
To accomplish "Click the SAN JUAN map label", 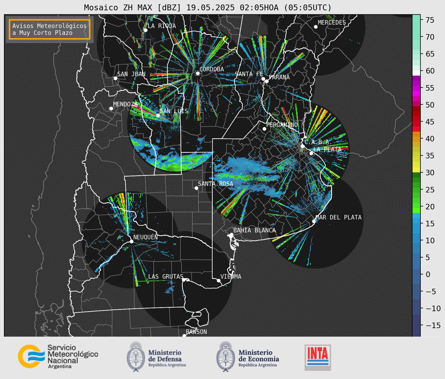I will [131, 74].
